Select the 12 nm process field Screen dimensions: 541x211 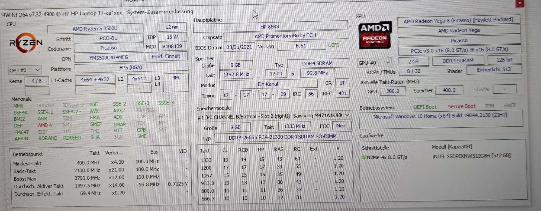coord(172,27)
